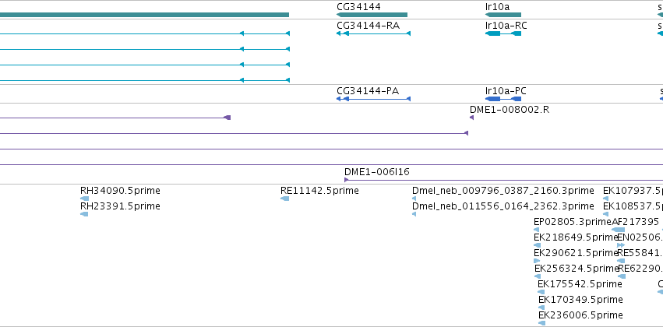Click the EK107937 EST arrow glyph

point(606,199)
